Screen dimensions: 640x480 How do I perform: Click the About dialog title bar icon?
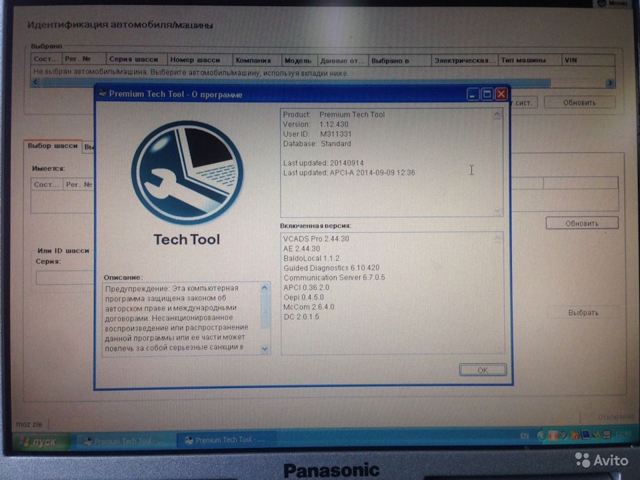(x=103, y=94)
